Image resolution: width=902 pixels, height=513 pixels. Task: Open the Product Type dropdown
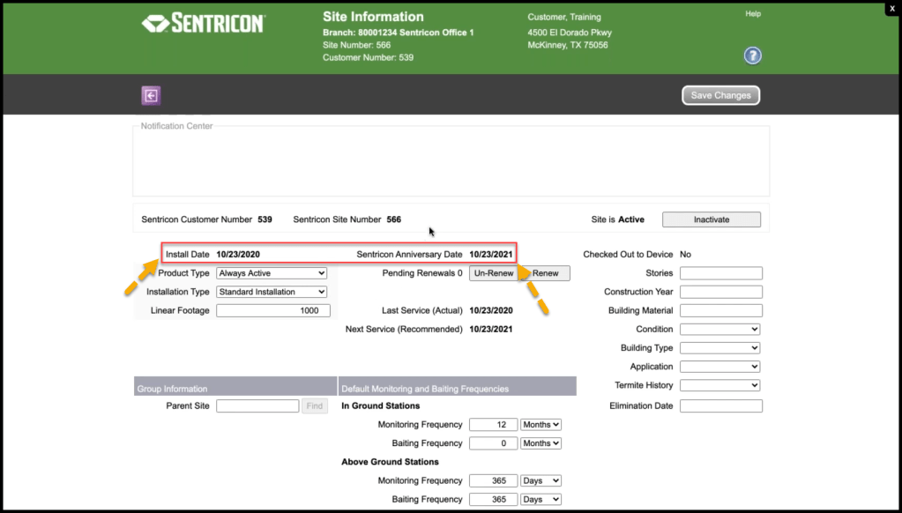coord(272,273)
